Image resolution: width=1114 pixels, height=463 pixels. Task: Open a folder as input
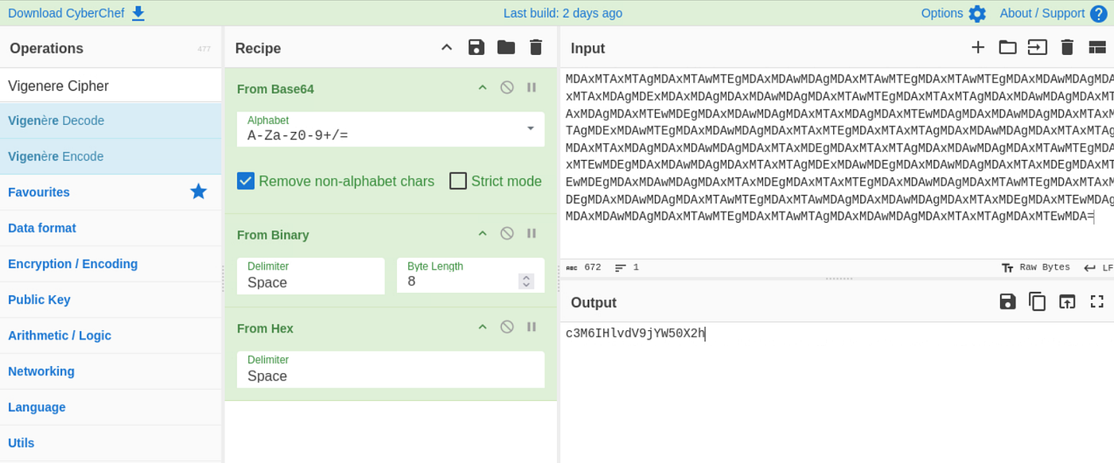(x=1007, y=47)
